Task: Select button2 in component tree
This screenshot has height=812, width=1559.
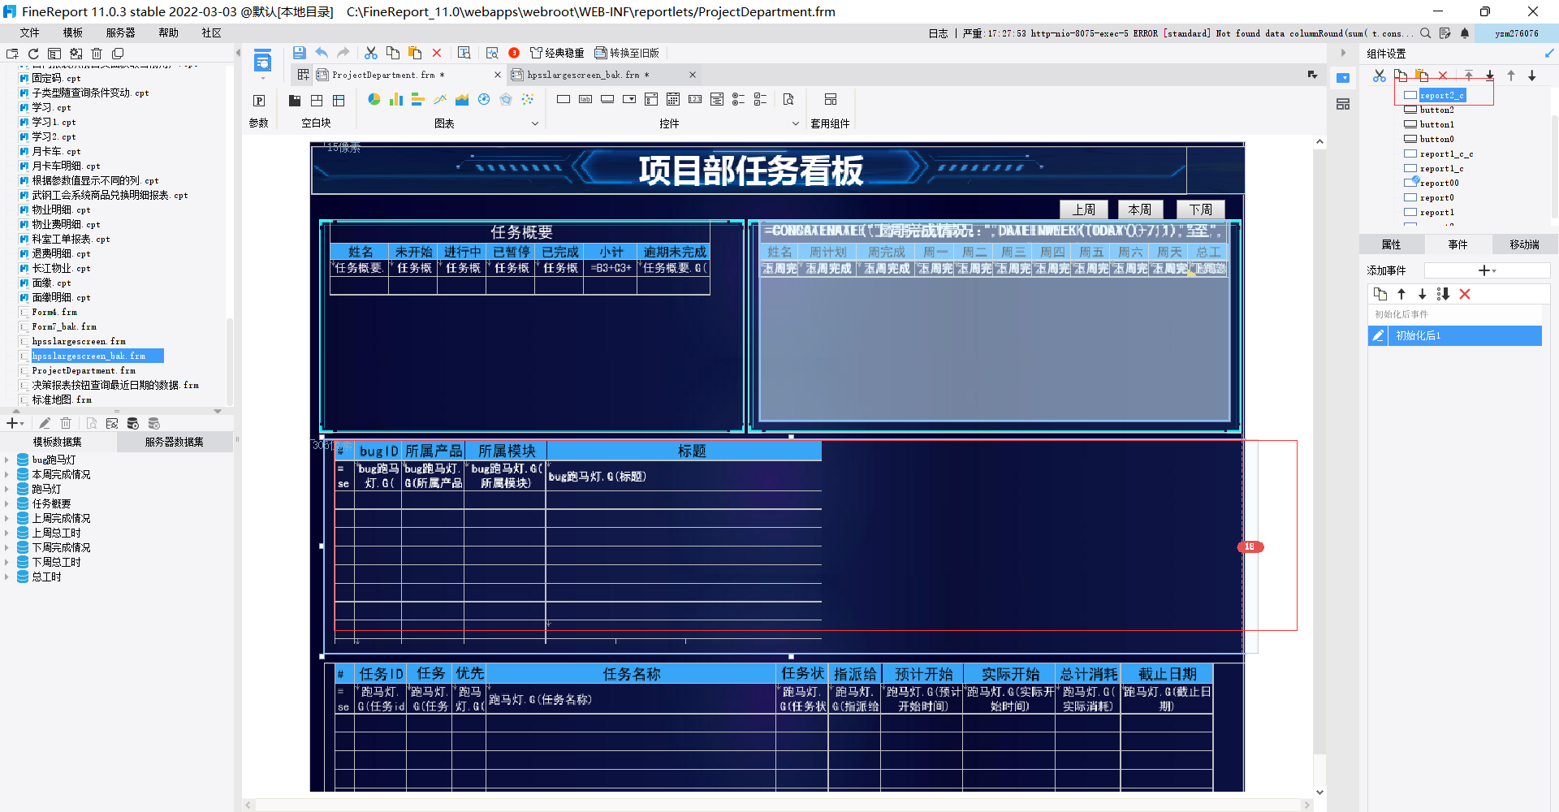Action: pyautogui.click(x=1436, y=110)
